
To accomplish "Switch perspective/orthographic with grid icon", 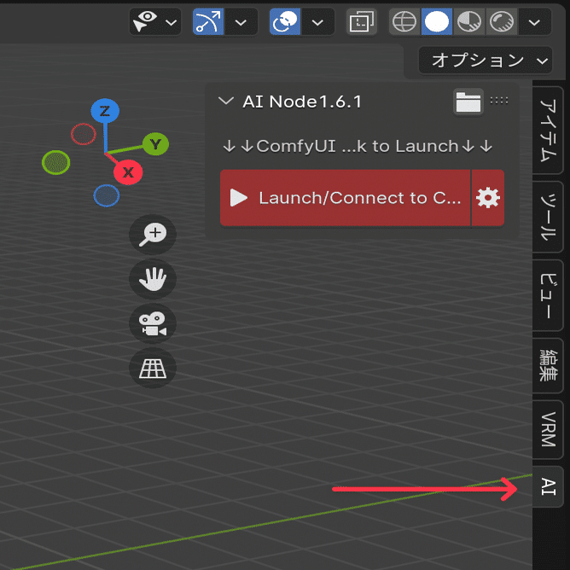I will point(153,368).
